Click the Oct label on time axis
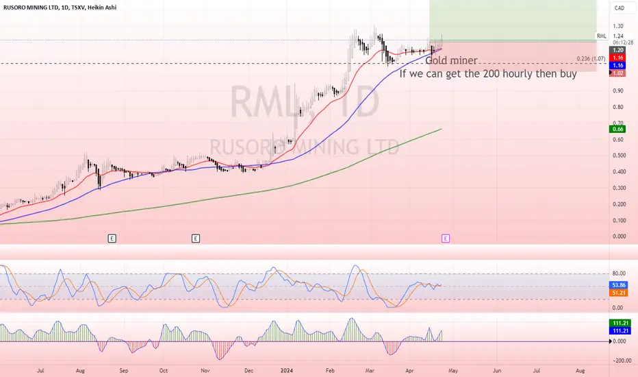This screenshot has height=377, width=638. [x=164, y=370]
